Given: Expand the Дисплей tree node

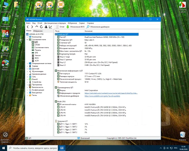Looking at the screenshot, I should click(x=27, y=69).
